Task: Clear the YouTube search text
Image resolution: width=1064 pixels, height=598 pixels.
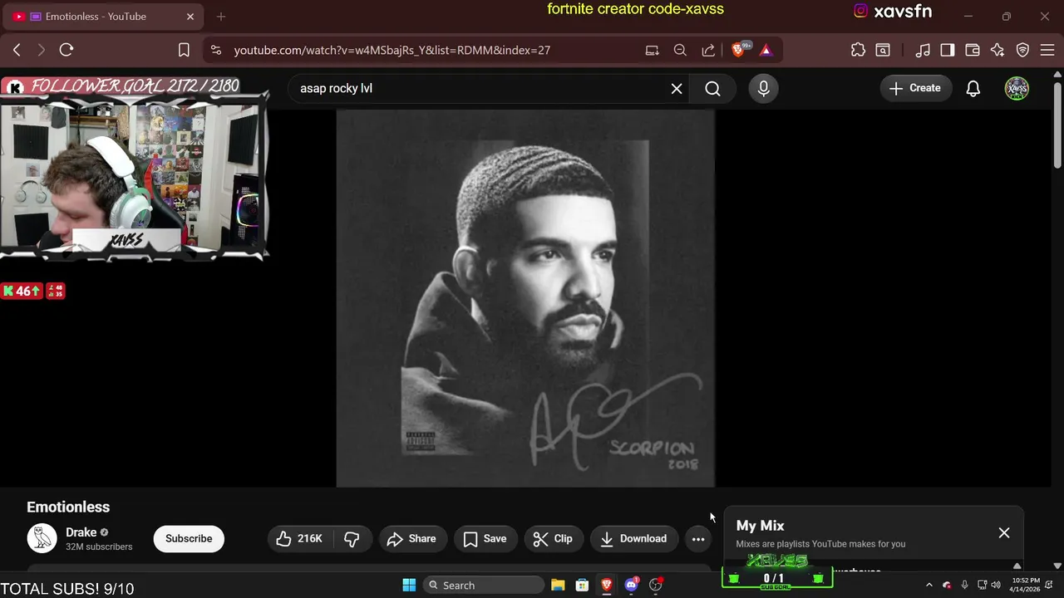Action: coord(677,88)
